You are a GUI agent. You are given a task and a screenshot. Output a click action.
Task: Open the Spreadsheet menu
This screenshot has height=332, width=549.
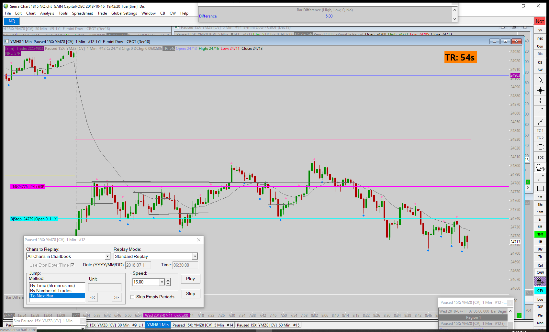(x=83, y=13)
